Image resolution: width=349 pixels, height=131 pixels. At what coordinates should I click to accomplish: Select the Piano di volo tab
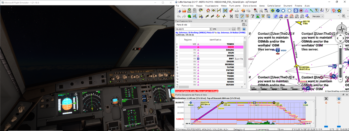pyautogui.click(x=182, y=25)
